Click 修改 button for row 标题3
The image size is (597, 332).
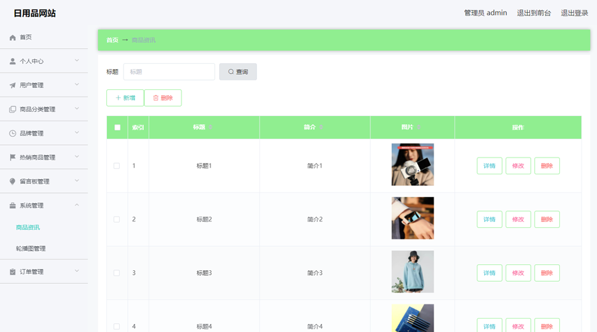[x=518, y=273]
